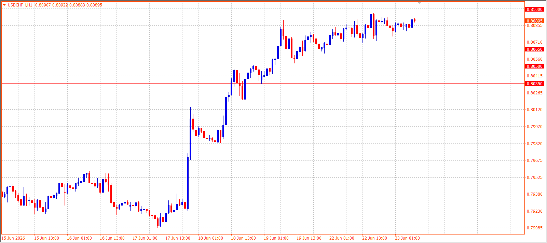
Task: Click 0.79970 on the price scale
Action: (535, 126)
